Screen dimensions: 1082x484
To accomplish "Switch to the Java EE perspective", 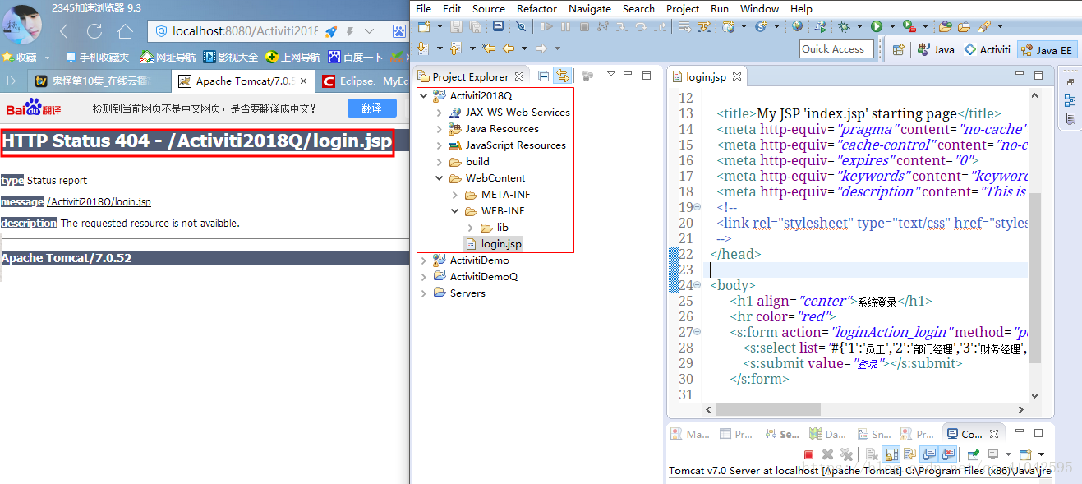I will click(x=1046, y=49).
